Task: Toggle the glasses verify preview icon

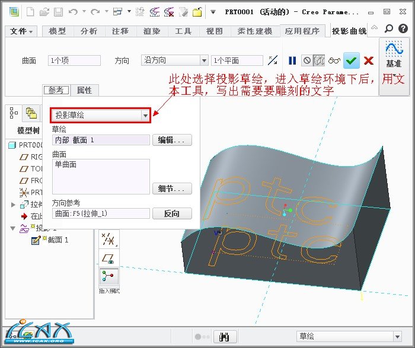Action: [334, 61]
